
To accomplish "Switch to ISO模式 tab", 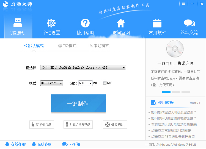I will coord(67,46).
